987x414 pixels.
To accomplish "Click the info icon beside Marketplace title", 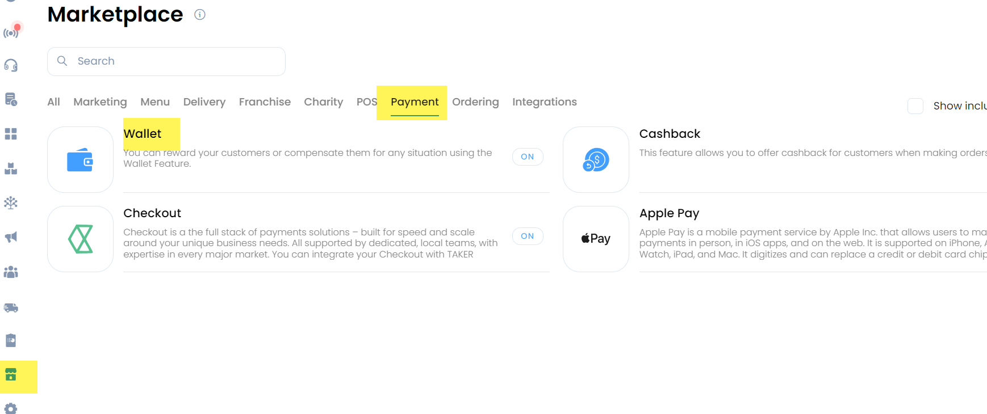I will pyautogui.click(x=200, y=15).
